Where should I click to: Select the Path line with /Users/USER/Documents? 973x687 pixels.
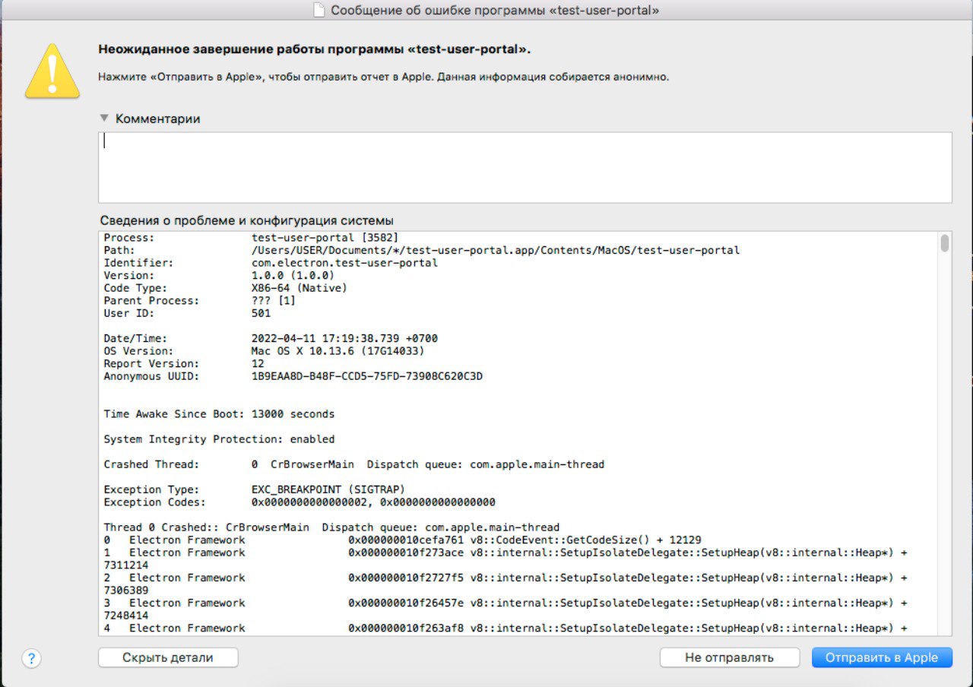(x=422, y=250)
